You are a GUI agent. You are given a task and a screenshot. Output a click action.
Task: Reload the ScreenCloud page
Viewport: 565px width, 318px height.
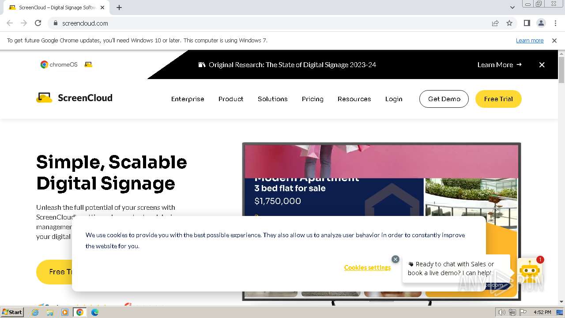point(38,23)
